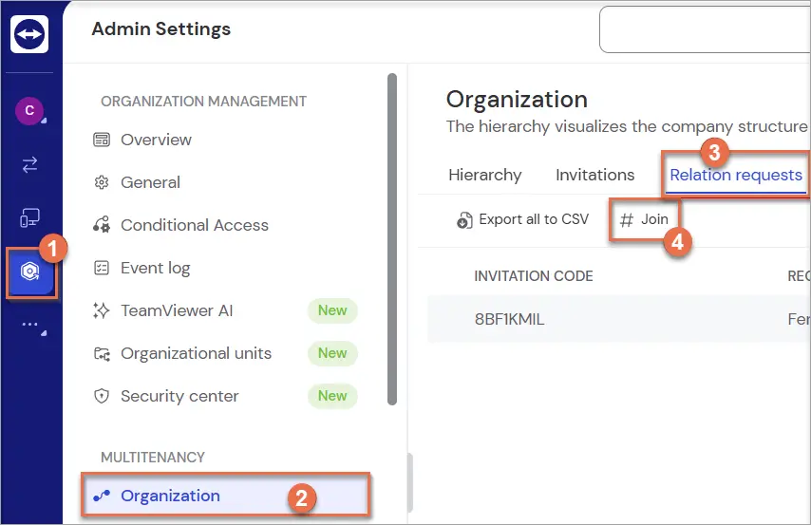Open the remote connection arrows icon

point(29,164)
